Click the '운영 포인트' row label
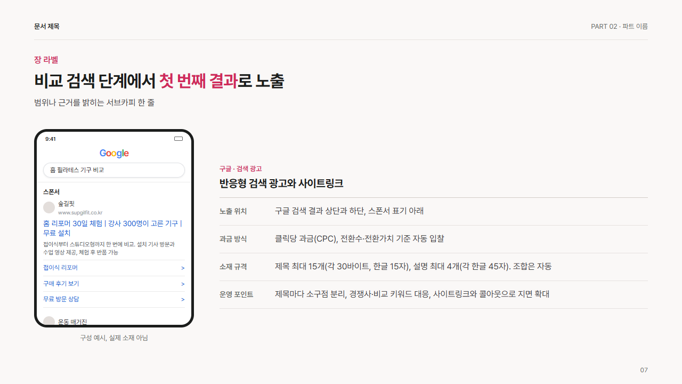This screenshot has height=384, width=682. [x=237, y=294]
